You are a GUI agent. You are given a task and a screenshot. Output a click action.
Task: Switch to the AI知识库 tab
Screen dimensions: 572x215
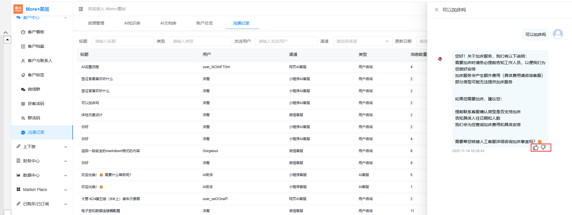pyautogui.click(x=132, y=23)
